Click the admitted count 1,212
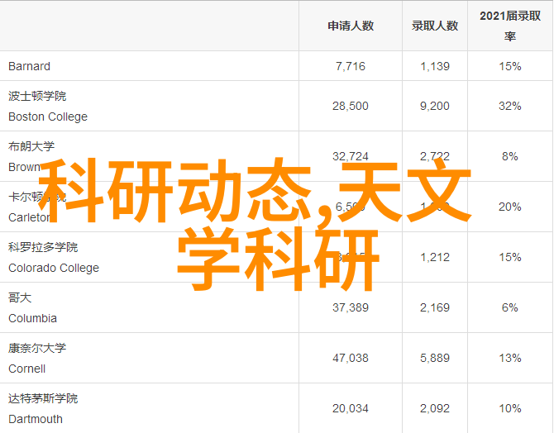This screenshot has height=433, width=554. pyautogui.click(x=435, y=257)
